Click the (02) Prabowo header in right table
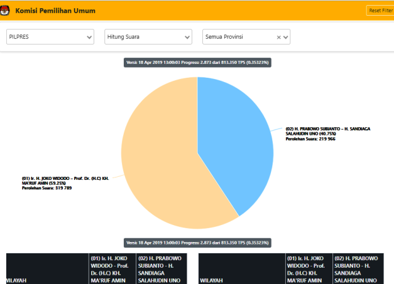394x284 pixels. 356,270
